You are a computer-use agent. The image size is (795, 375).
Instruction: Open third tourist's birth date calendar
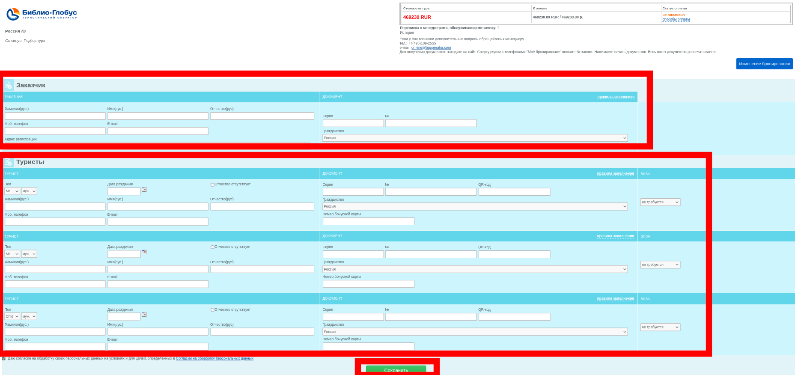click(144, 315)
